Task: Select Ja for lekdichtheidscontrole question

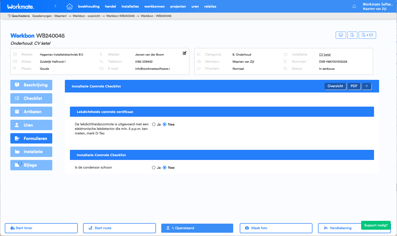Action: coord(154,124)
